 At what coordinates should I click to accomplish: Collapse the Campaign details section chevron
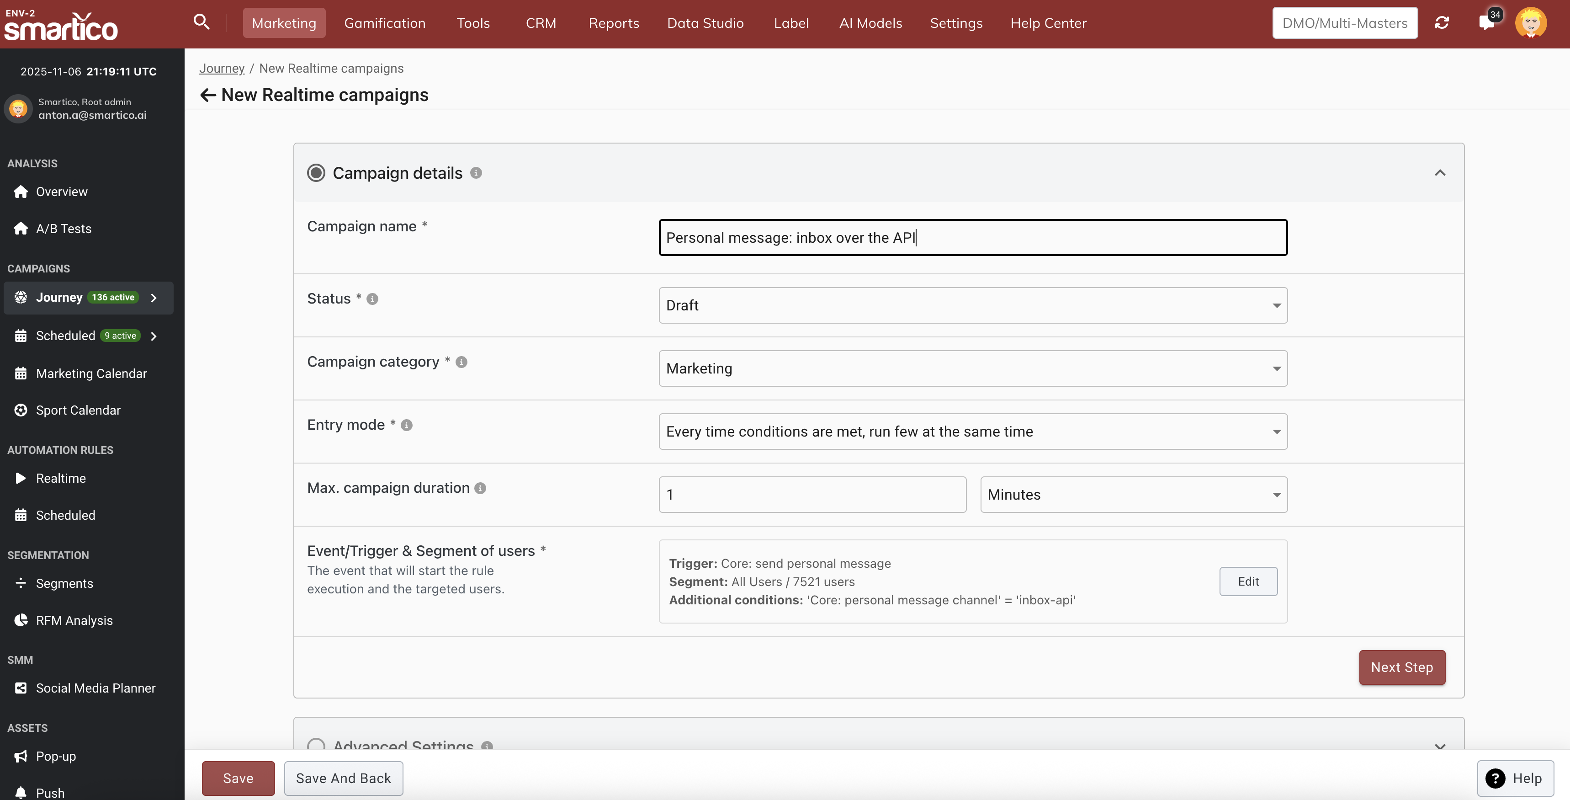point(1440,173)
